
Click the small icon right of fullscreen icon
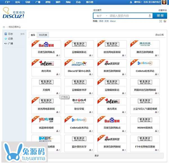[165, 21]
